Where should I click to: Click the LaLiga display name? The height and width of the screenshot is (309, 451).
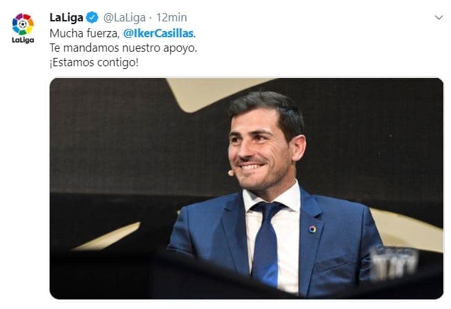click(x=66, y=17)
